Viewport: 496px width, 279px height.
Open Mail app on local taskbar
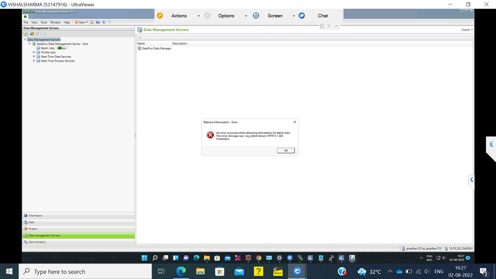pyautogui.click(x=239, y=272)
